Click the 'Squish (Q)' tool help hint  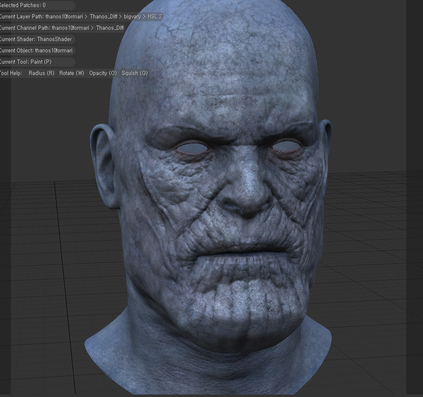tap(135, 73)
